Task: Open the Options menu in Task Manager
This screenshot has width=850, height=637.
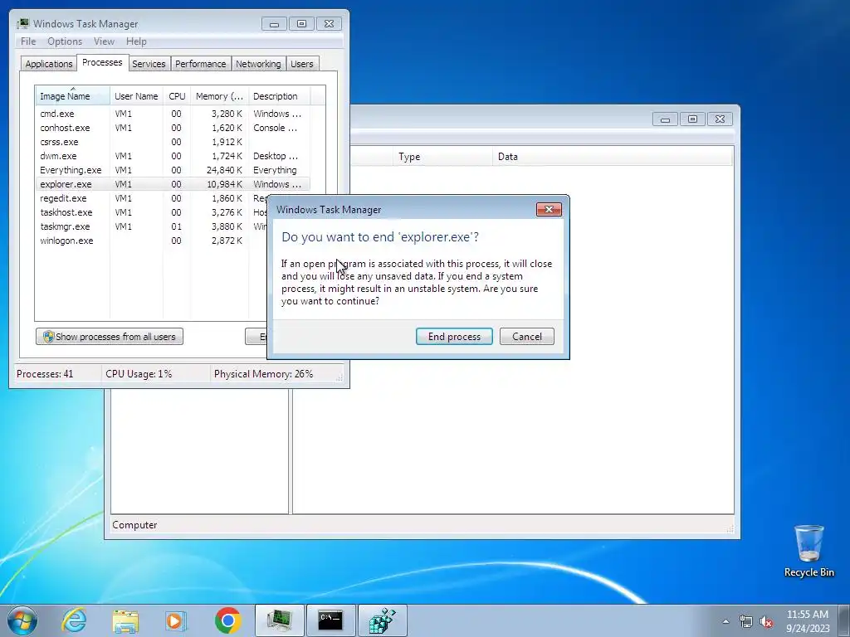Action: pyautogui.click(x=65, y=41)
